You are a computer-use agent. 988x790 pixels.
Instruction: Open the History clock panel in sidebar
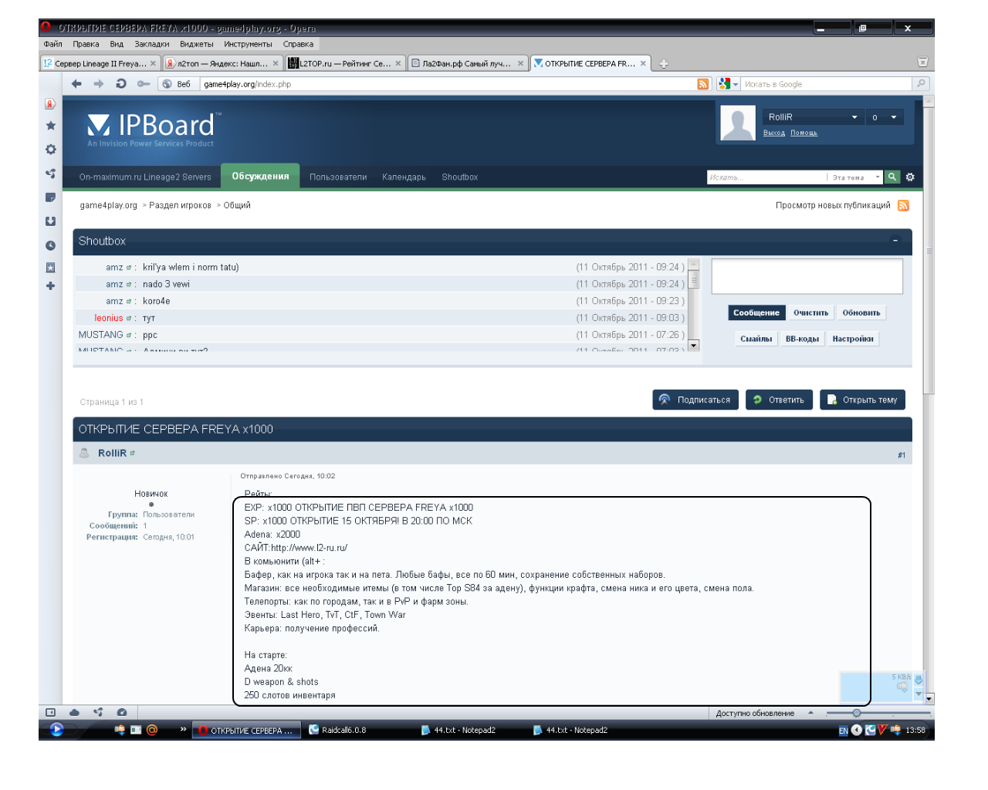pyautogui.click(x=50, y=245)
